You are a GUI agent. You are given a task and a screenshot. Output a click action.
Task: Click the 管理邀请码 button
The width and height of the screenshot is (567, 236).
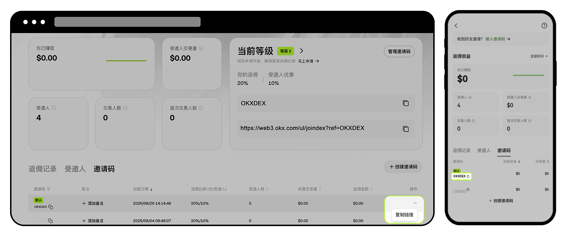pyautogui.click(x=399, y=51)
